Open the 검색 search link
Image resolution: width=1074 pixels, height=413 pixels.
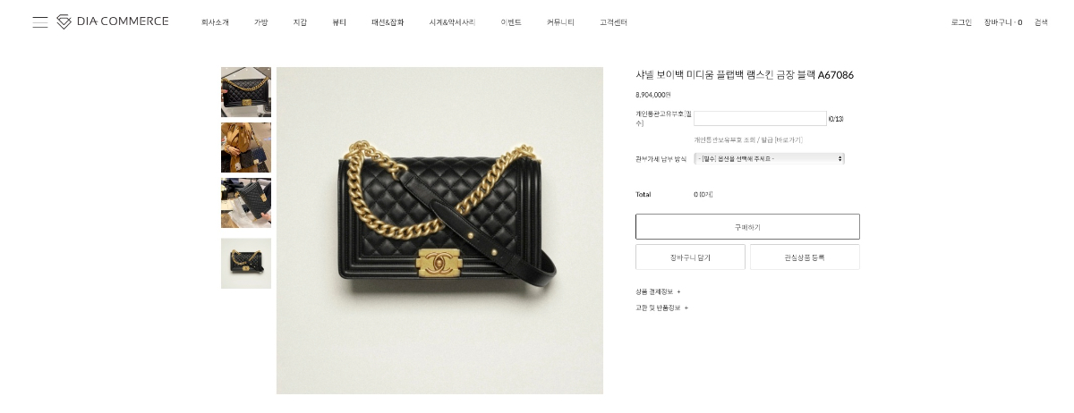pos(1041,22)
